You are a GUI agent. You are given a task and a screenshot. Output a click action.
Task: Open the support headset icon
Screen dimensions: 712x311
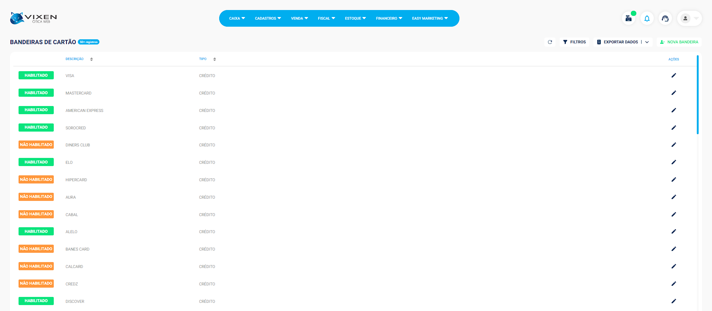point(665,19)
